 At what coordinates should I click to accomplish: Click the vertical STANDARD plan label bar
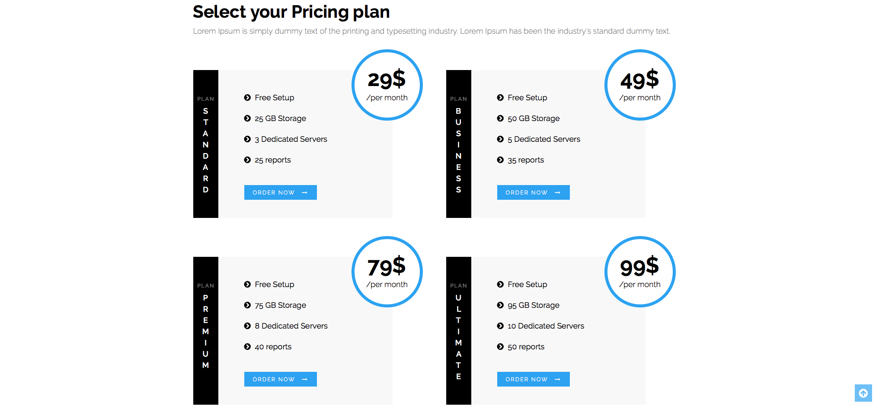(x=206, y=144)
